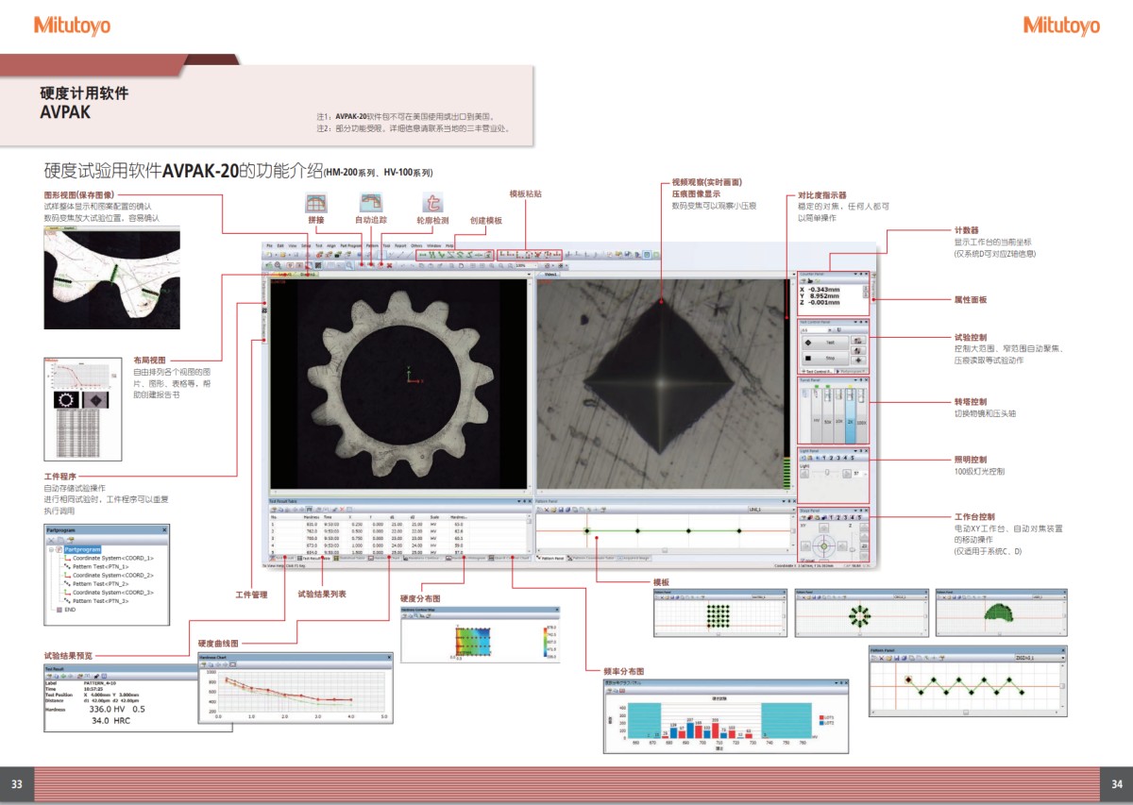Select the Xbar-R Control Chart tab
Image resolution: width=1133 pixels, height=805 pixels.
pyautogui.click(x=508, y=558)
